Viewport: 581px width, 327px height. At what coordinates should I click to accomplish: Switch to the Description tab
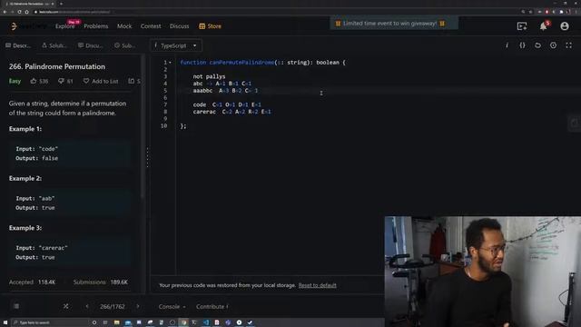18,45
